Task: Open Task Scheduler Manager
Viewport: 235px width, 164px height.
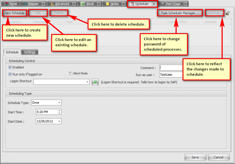Action: [x=180, y=13]
